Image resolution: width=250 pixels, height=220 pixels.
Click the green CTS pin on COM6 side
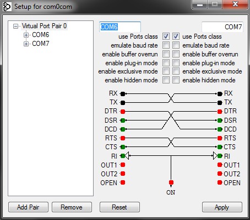pos(123,147)
